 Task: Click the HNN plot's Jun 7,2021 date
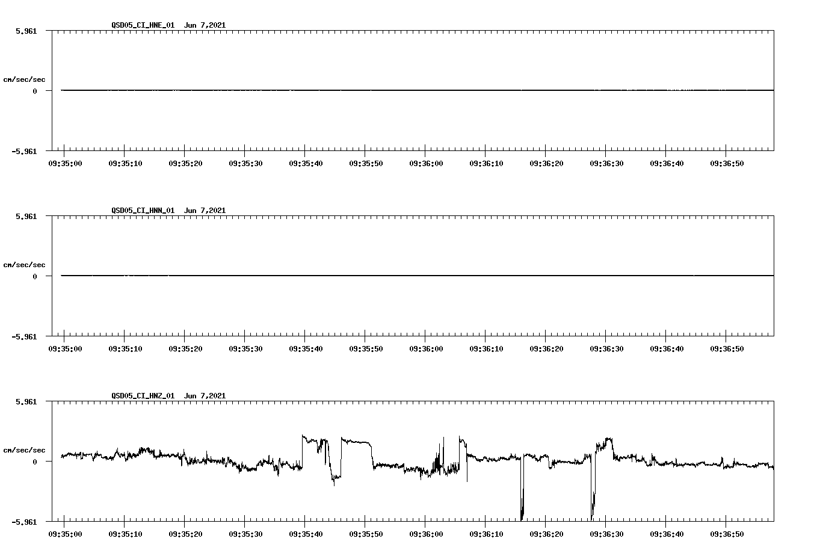(x=205, y=211)
